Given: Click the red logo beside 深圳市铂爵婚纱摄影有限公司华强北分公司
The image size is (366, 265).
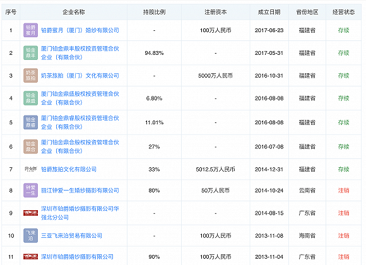Looking at the screenshot, I should tap(30, 213).
